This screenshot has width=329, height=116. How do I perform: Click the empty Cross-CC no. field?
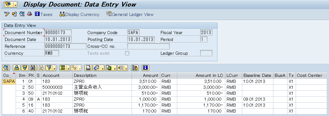pos(148,46)
